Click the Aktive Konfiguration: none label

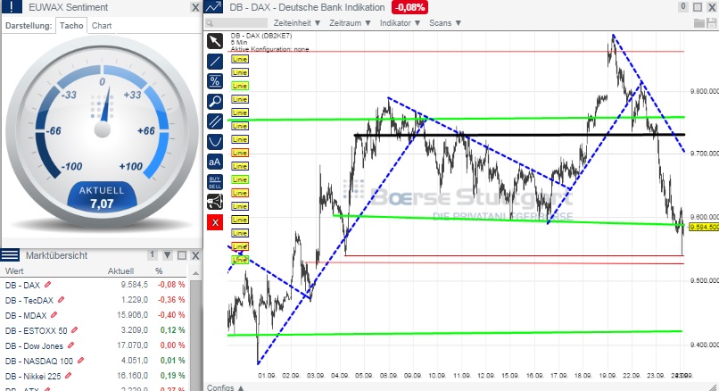tap(269, 49)
